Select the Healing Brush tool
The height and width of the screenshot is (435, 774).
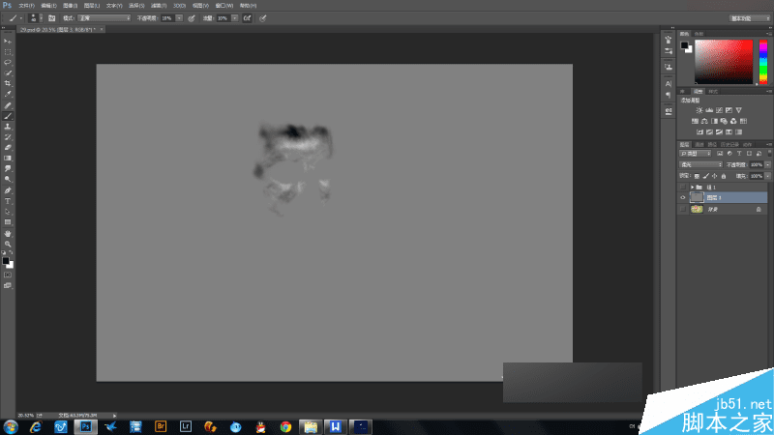click(x=8, y=105)
